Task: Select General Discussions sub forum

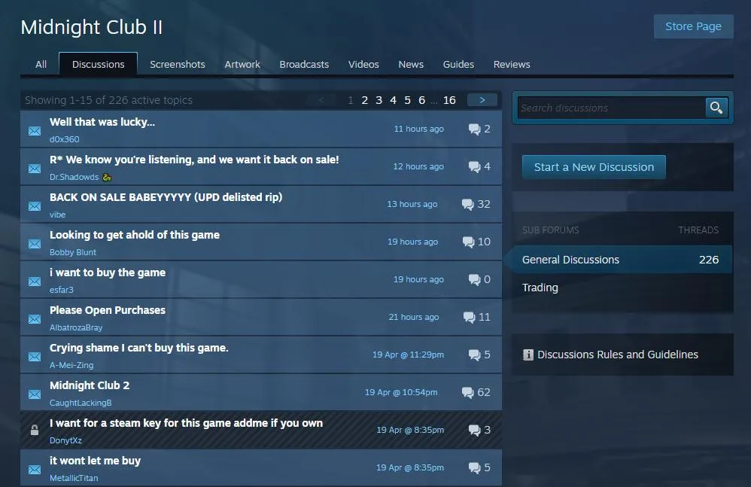Action: point(570,260)
